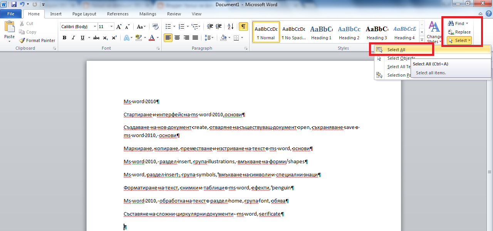Apply the Normal style

tap(266, 32)
